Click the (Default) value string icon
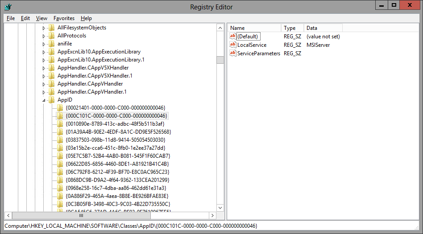 233,36
